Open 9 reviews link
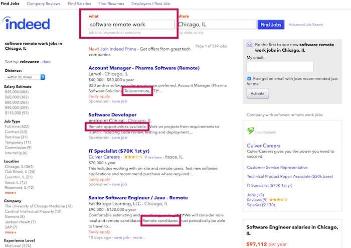 [153, 157]
